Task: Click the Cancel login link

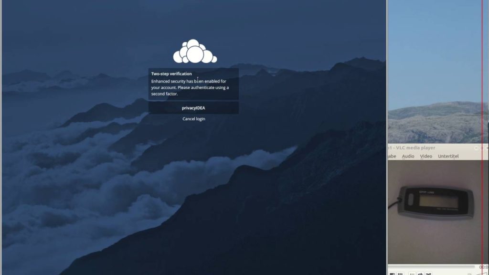Action: (193, 119)
